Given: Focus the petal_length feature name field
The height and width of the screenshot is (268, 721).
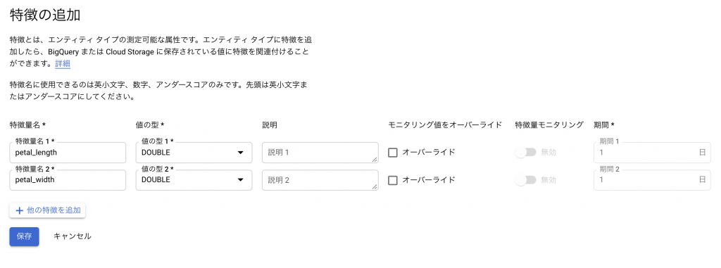Looking at the screenshot, I should point(68,153).
